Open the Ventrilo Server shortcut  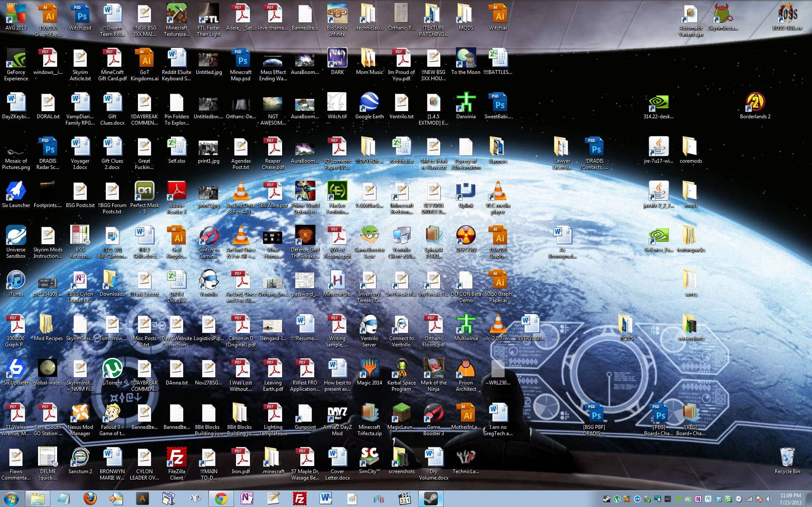(369, 330)
